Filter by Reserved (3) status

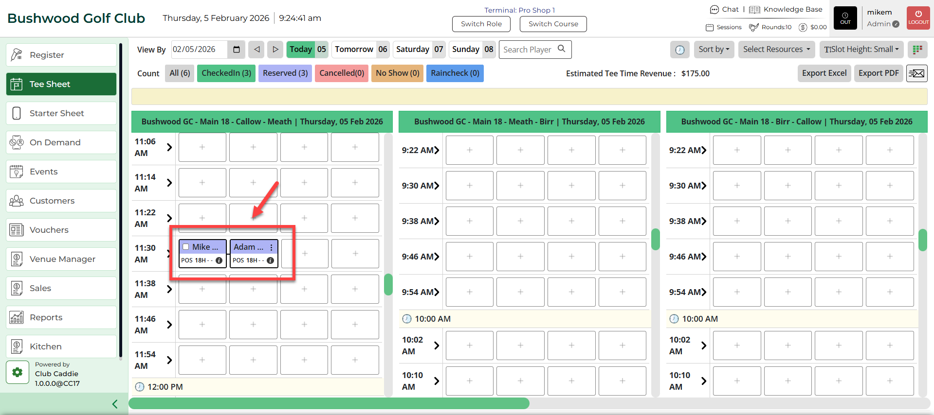[x=285, y=73]
